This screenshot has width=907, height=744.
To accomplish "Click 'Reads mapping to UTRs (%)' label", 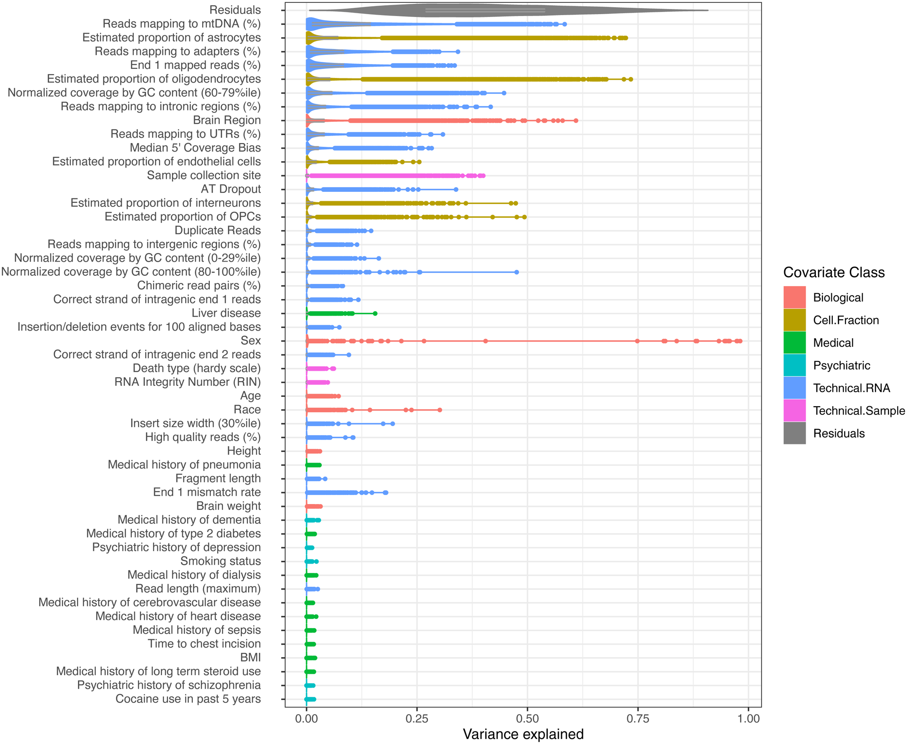I will click(x=186, y=134).
